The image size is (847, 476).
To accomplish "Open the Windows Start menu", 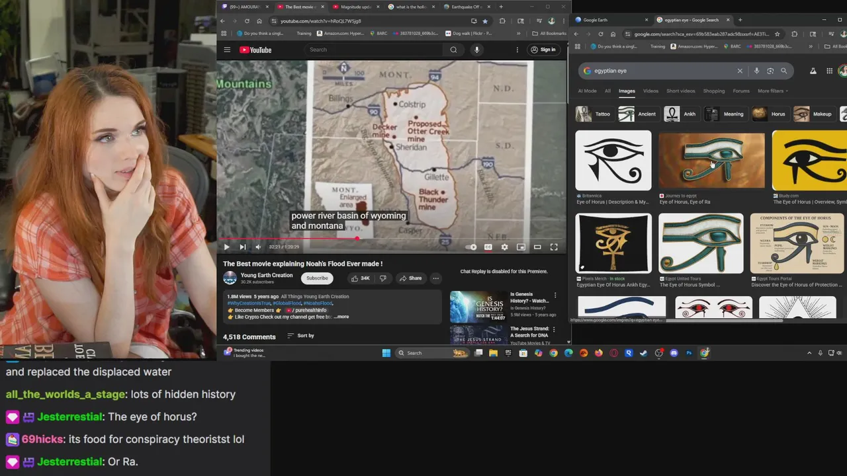I will [x=386, y=353].
